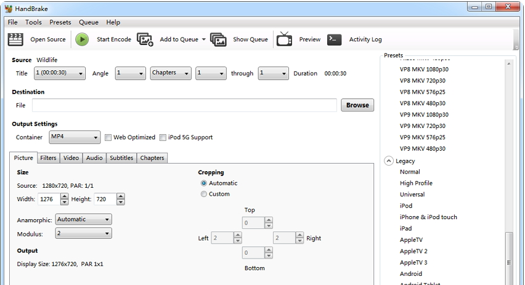
Task: Decrease Bottom crop stepper value
Action: coord(269,256)
